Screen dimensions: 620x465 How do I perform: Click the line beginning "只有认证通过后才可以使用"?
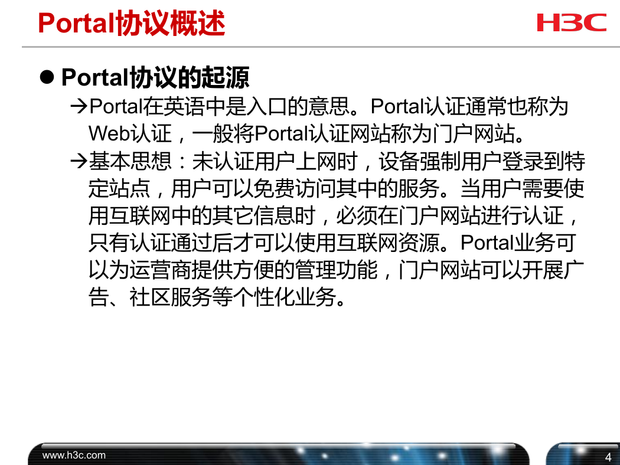click(332, 243)
